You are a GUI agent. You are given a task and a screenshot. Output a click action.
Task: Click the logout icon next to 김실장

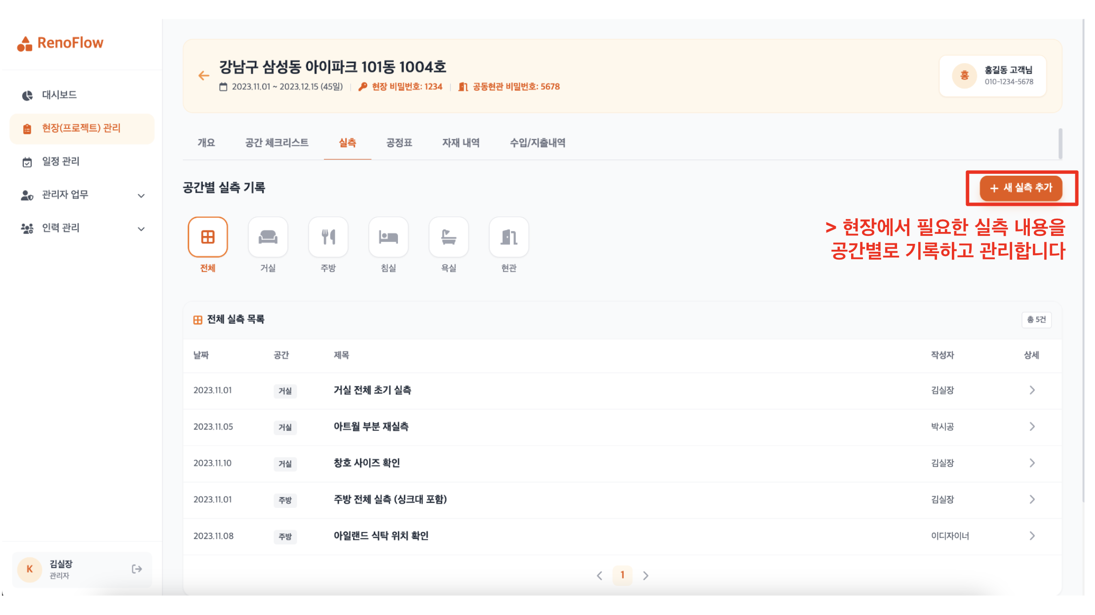coord(137,569)
